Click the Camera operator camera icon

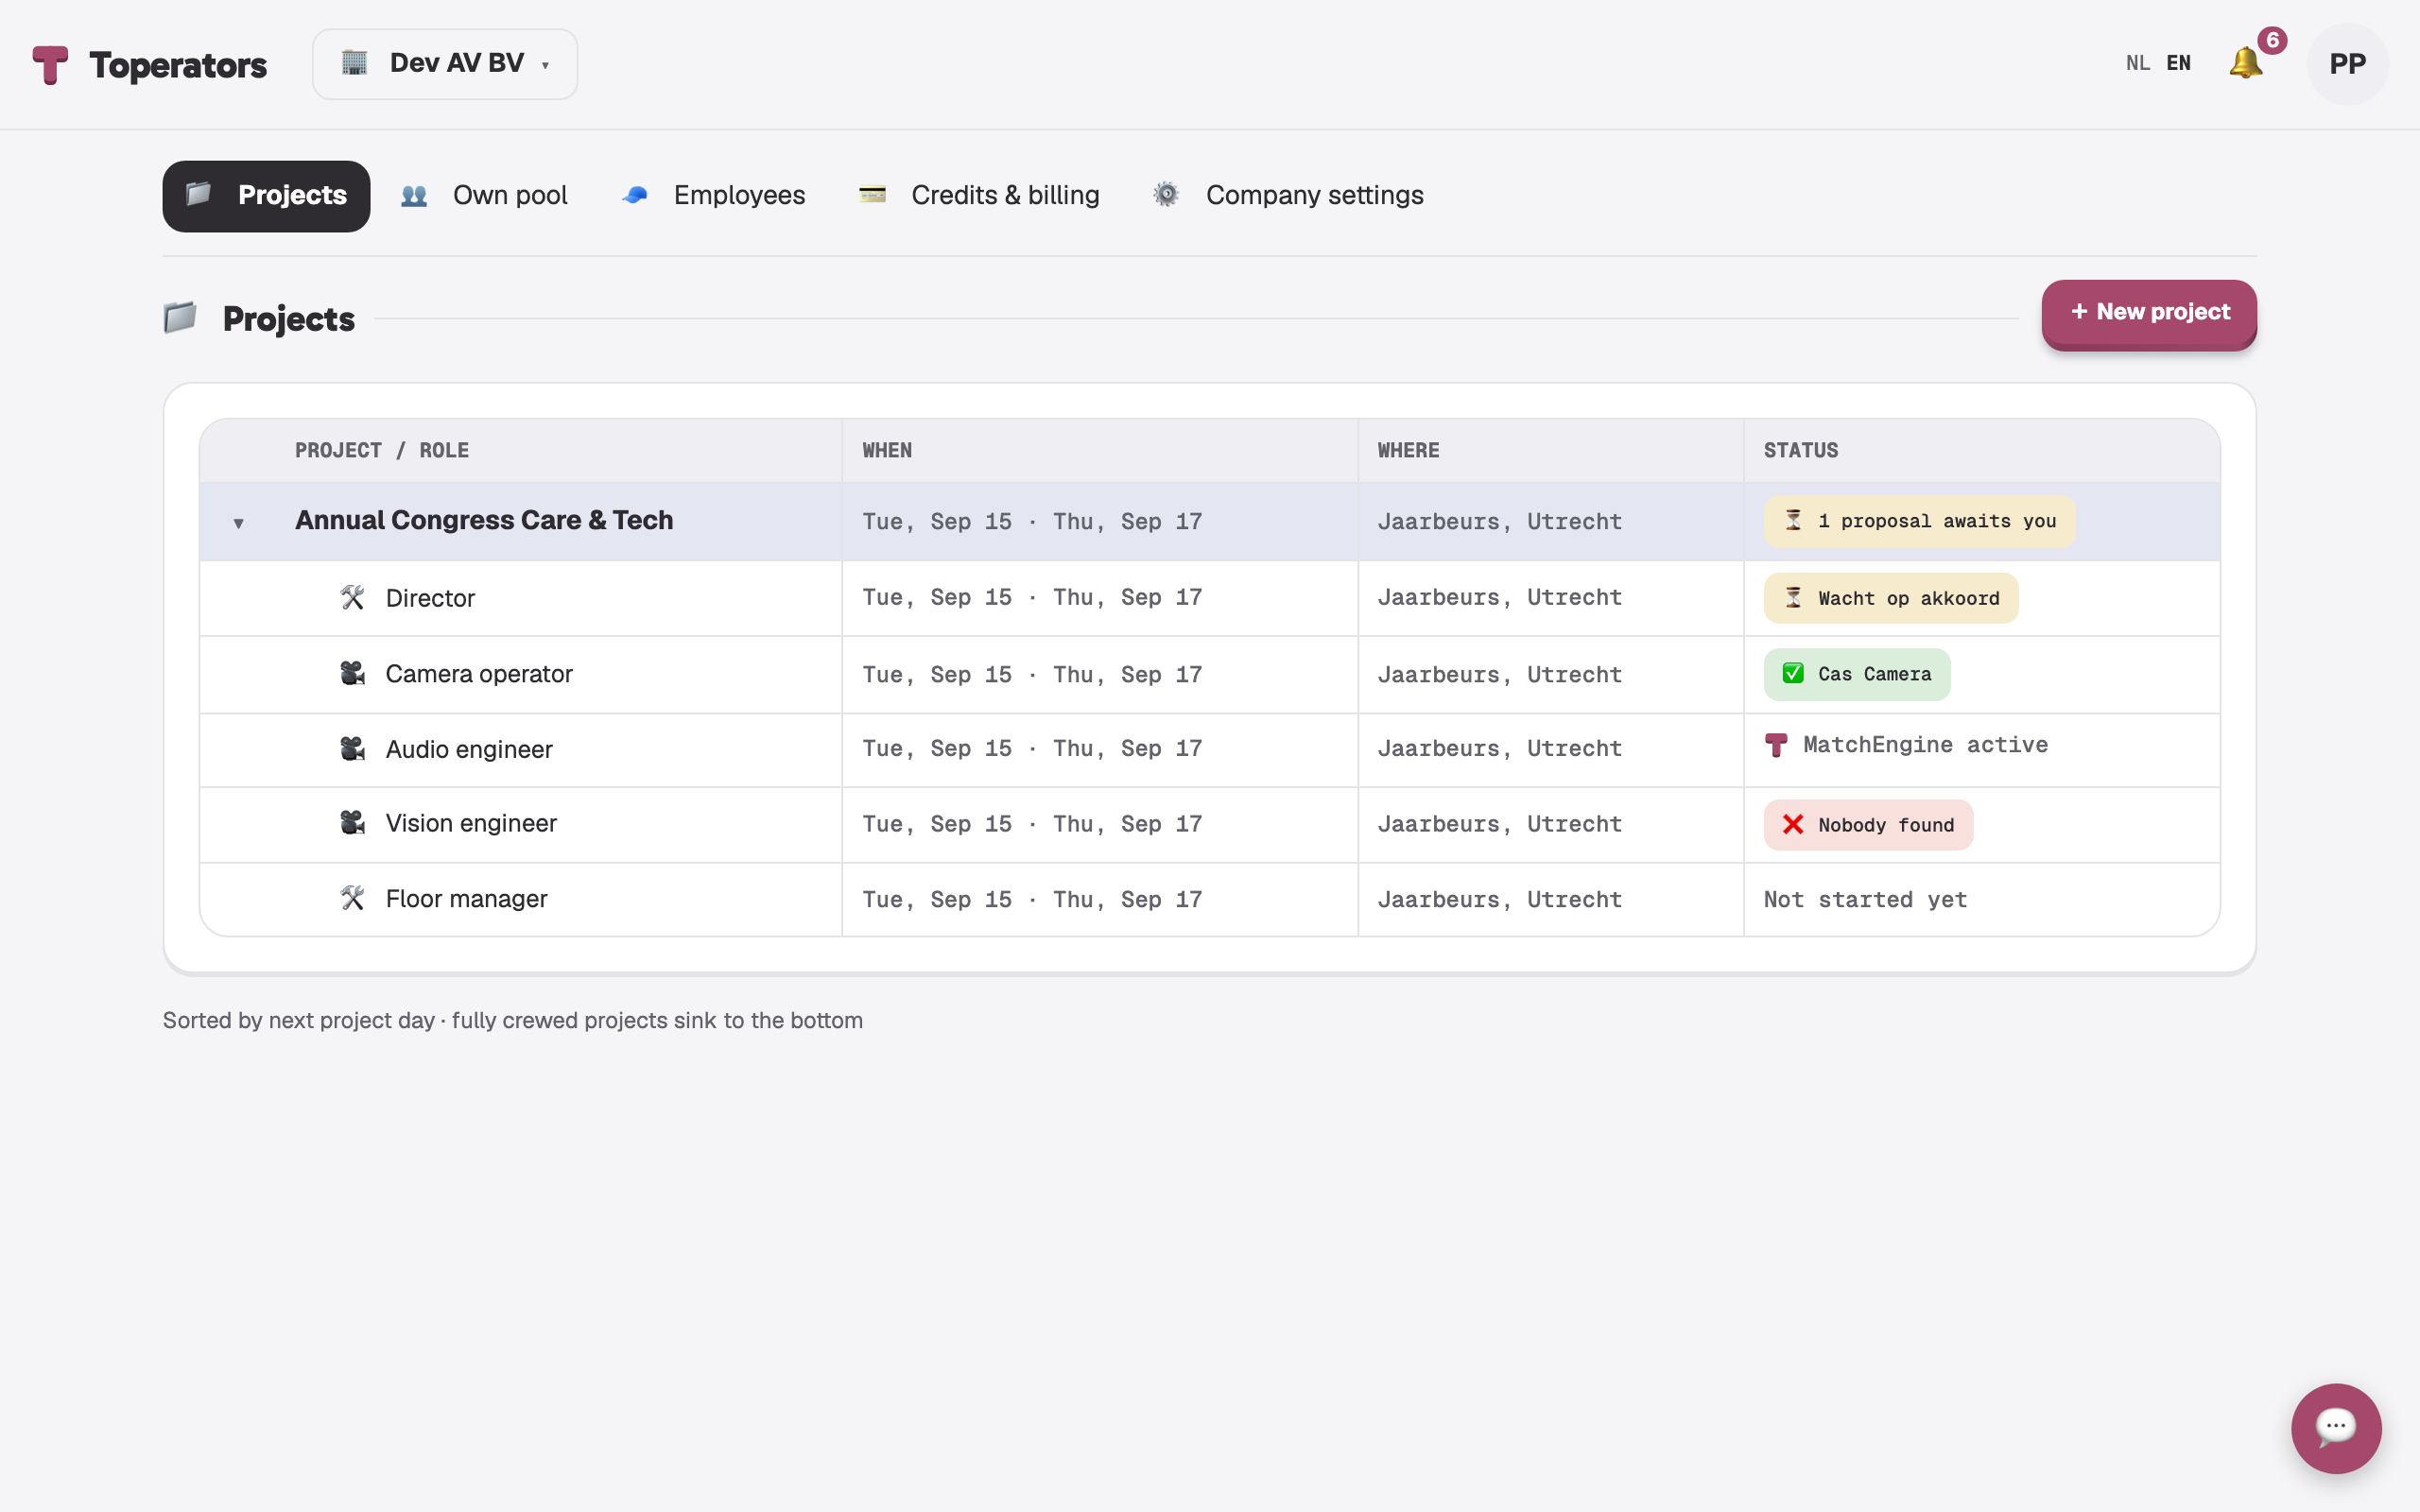pyautogui.click(x=352, y=673)
